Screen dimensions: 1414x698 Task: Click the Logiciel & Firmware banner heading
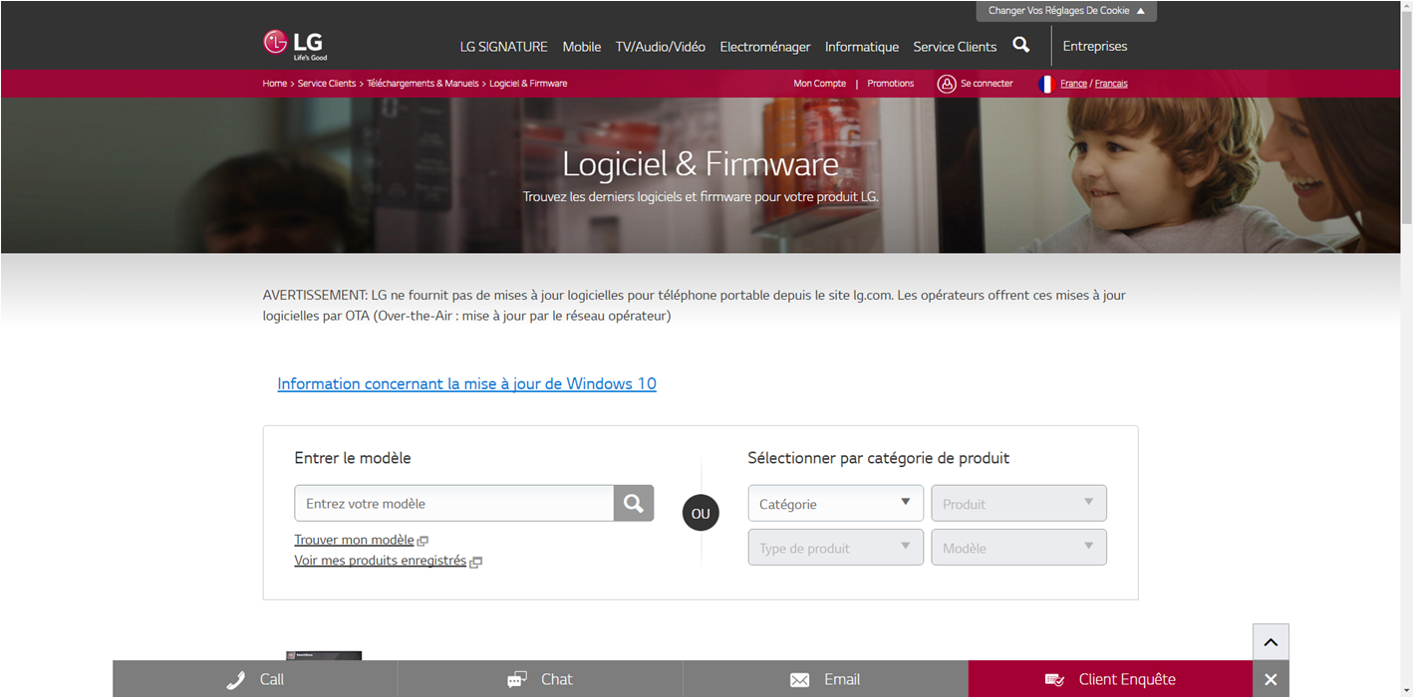[x=701, y=163]
